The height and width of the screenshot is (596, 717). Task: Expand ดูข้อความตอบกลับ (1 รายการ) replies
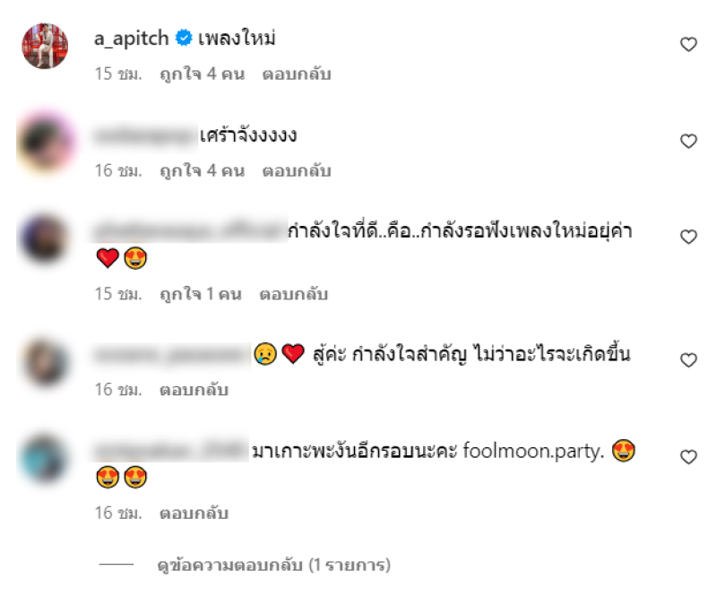click(273, 565)
